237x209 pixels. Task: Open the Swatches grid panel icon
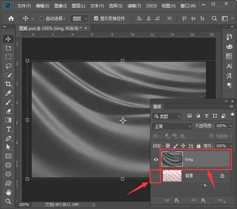229,56
